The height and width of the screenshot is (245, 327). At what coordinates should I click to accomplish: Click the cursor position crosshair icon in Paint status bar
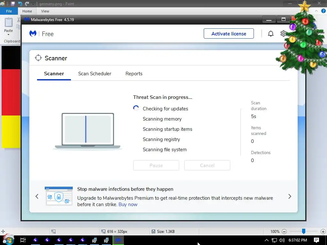click(x=3, y=232)
